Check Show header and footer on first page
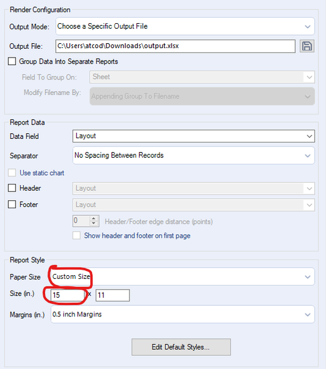Viewport: 326px width, 369px height. point(76,235)
